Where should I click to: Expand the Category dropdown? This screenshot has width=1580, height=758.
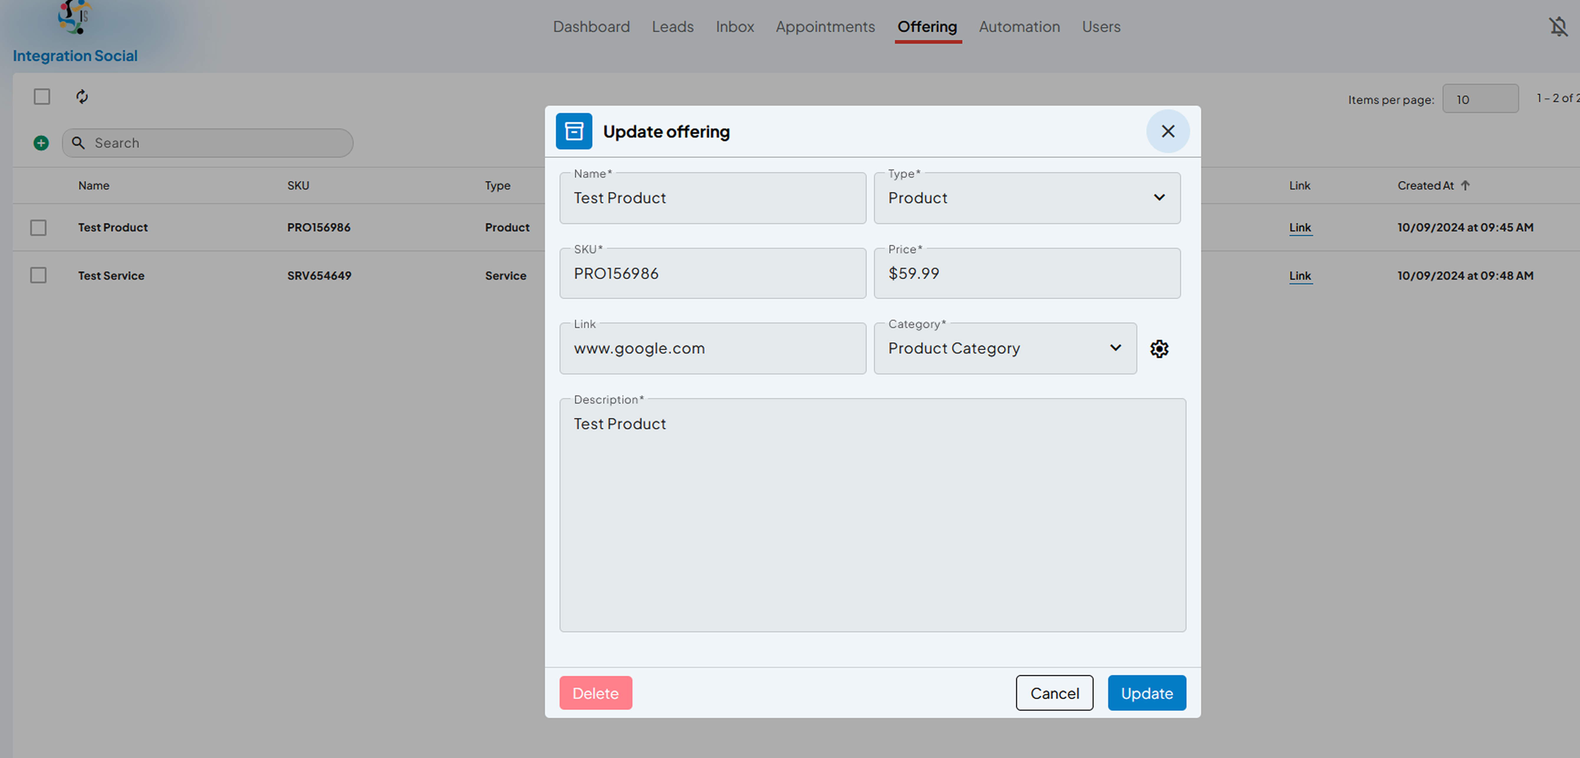[x=1005, y=348]
